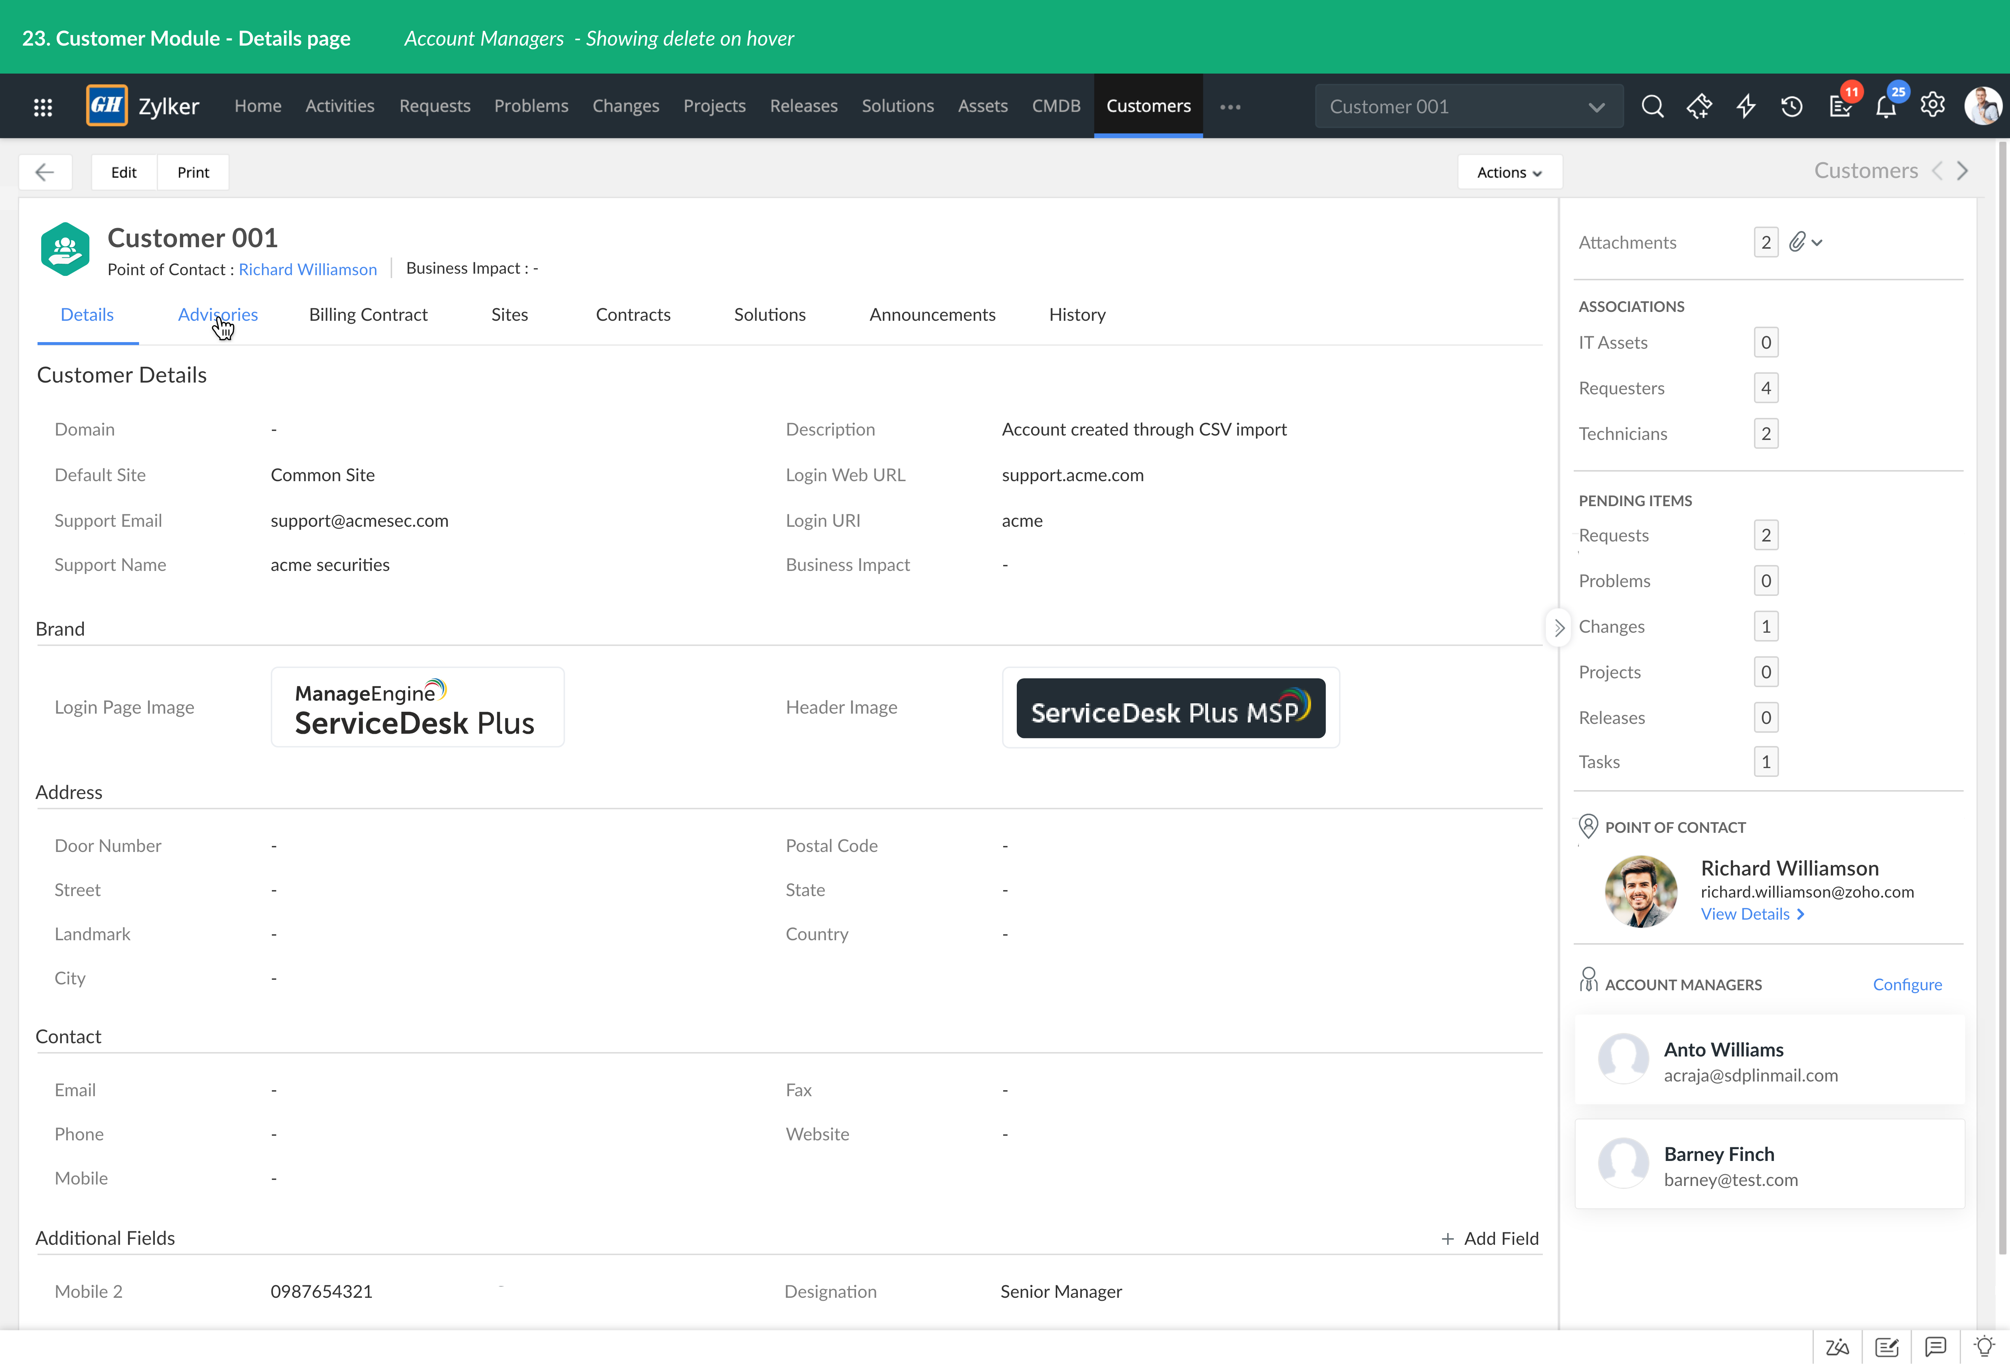Collapse the right side panel arrow
The width and height of the screenshot is (2010, 1364).
[x=1559, y=628]
